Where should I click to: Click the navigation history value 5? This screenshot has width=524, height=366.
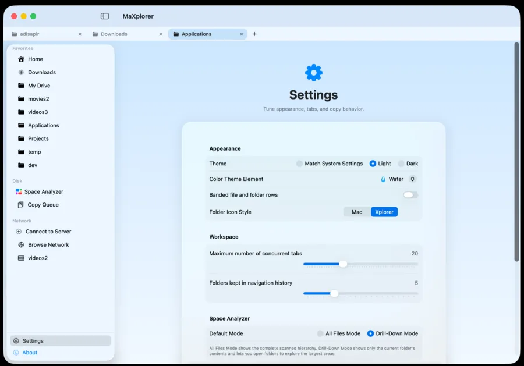pyautogui.click(x=416, y=283)
